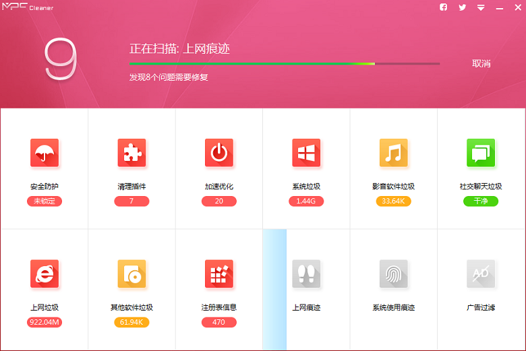
Task: Open the 其他软件垃圾 disc icon
Action: [131, 274]
